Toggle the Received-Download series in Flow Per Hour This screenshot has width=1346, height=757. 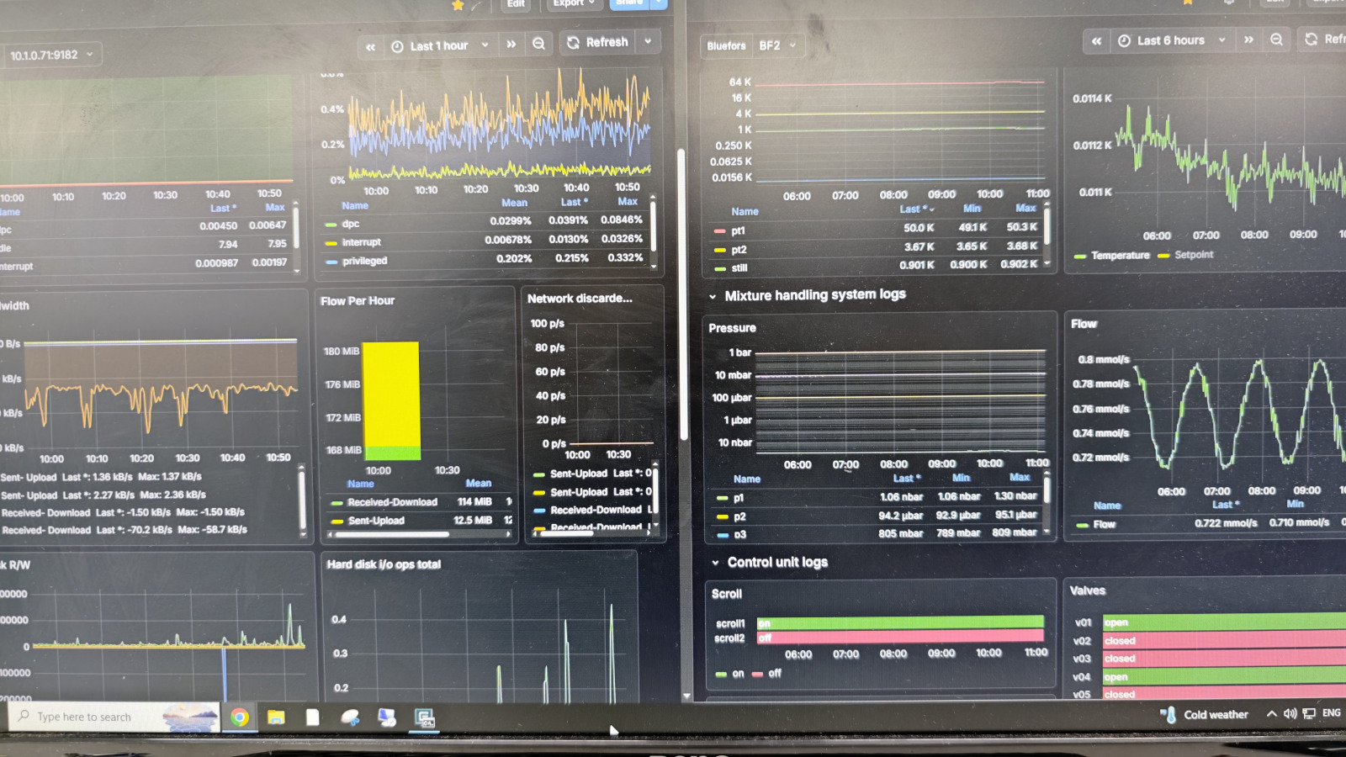coord(392,502)
